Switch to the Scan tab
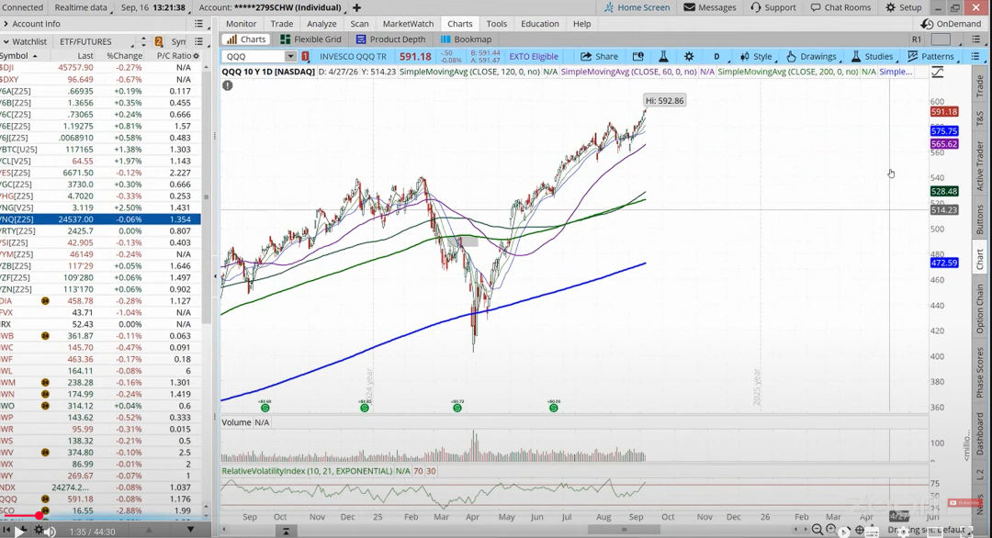Image resolution: width=992 pixels, height=538 pixels. tap(359, 24)
